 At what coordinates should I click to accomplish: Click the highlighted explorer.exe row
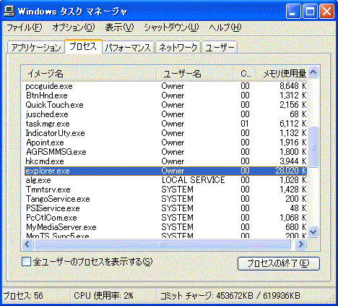(166, 171)
